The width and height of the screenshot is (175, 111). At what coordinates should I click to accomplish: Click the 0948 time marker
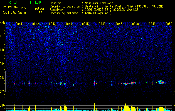(135, 24)
